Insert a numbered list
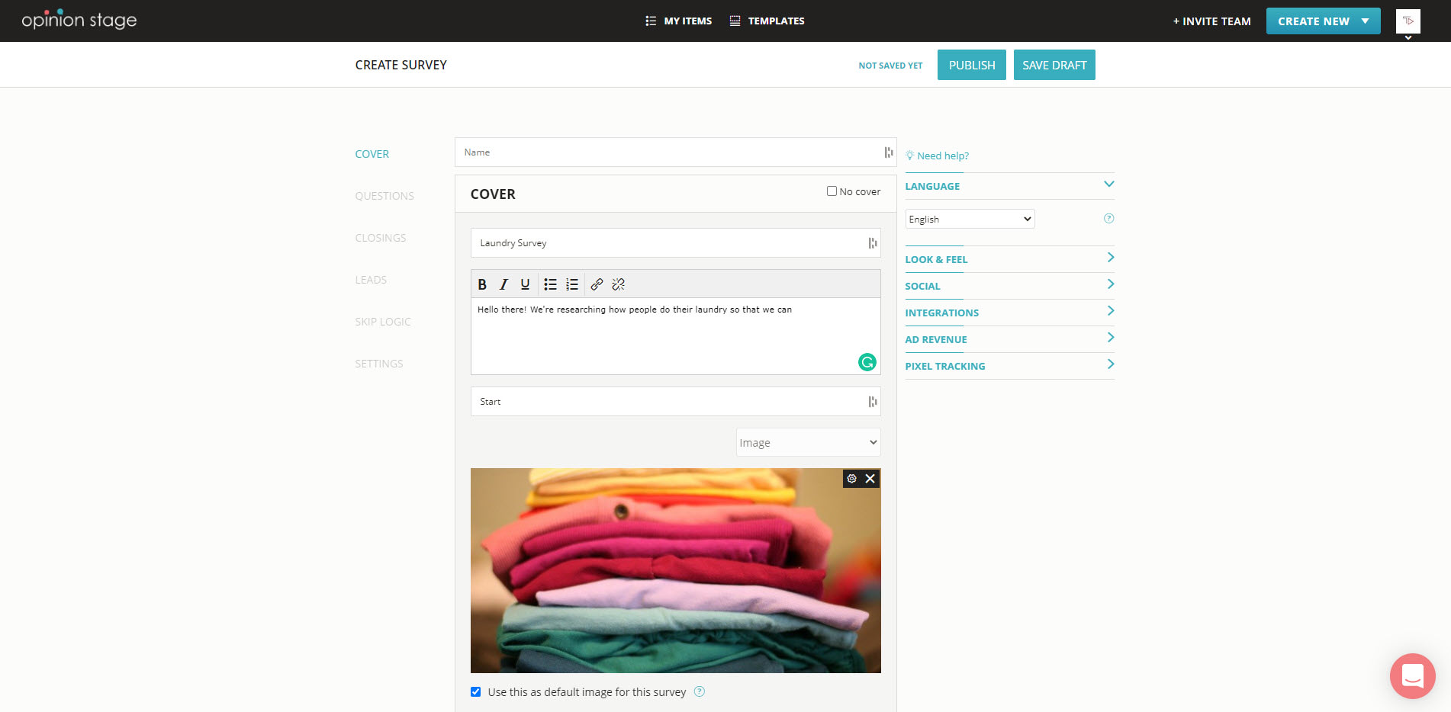This screenshot has width=1451, height=712. point(572,284)
